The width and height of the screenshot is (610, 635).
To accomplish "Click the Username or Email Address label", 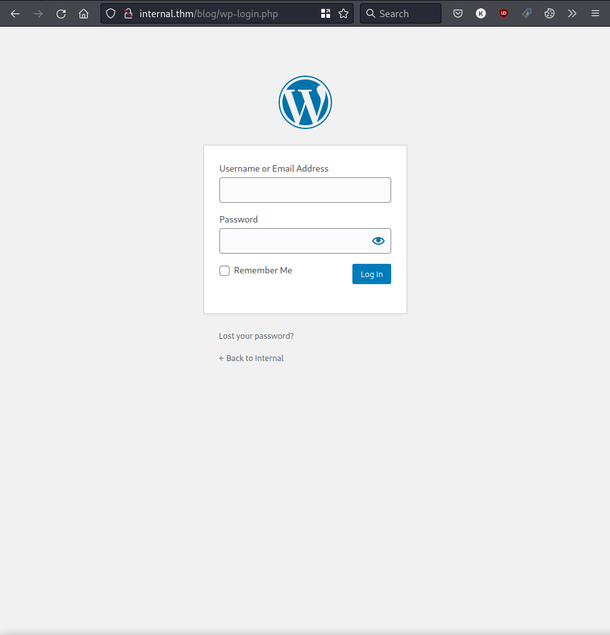I will point(274,168).
